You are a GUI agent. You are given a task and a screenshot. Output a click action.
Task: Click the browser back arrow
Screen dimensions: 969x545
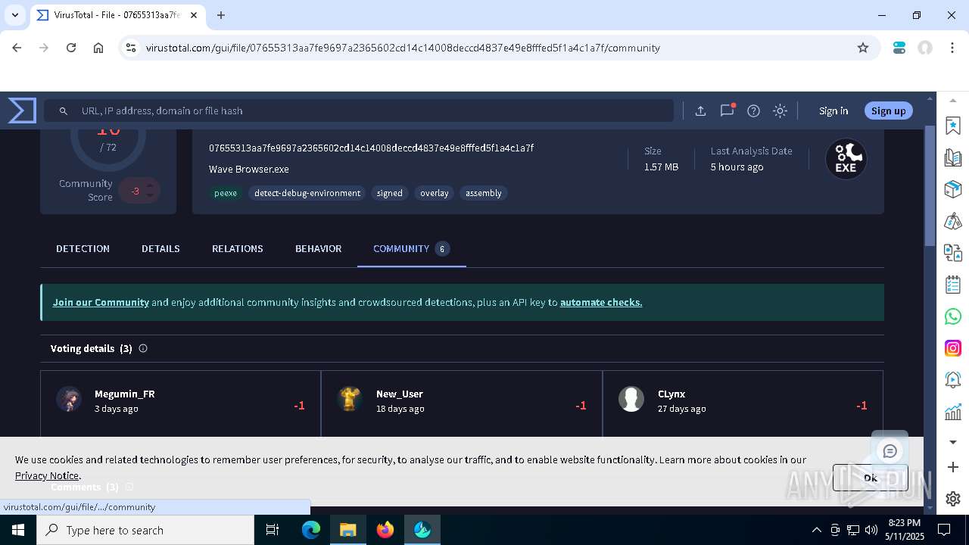[17, 48]
